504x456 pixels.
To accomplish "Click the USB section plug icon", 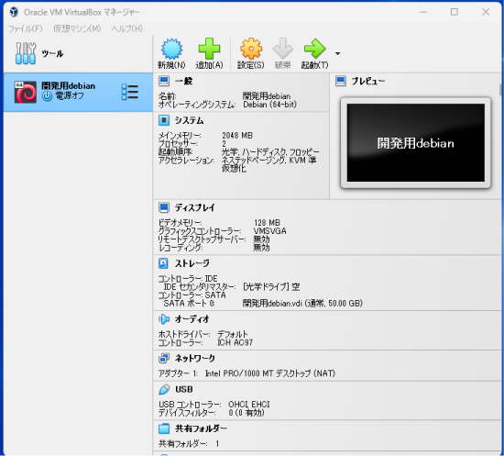I will pyautogui.click(x=164, y=389).
